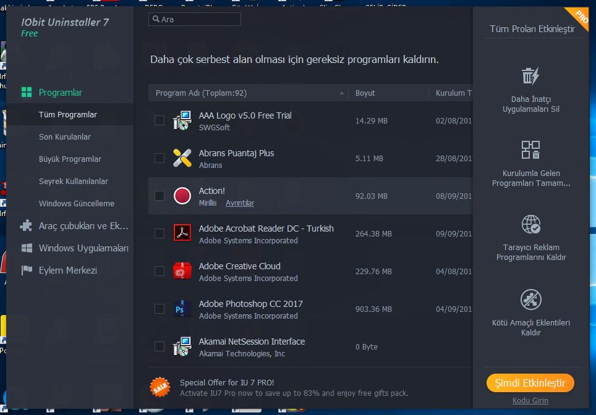596x415 pixels.
Task: Click the Kurulumla Gelen Programları bundle icon
Action: pos(530,150)
